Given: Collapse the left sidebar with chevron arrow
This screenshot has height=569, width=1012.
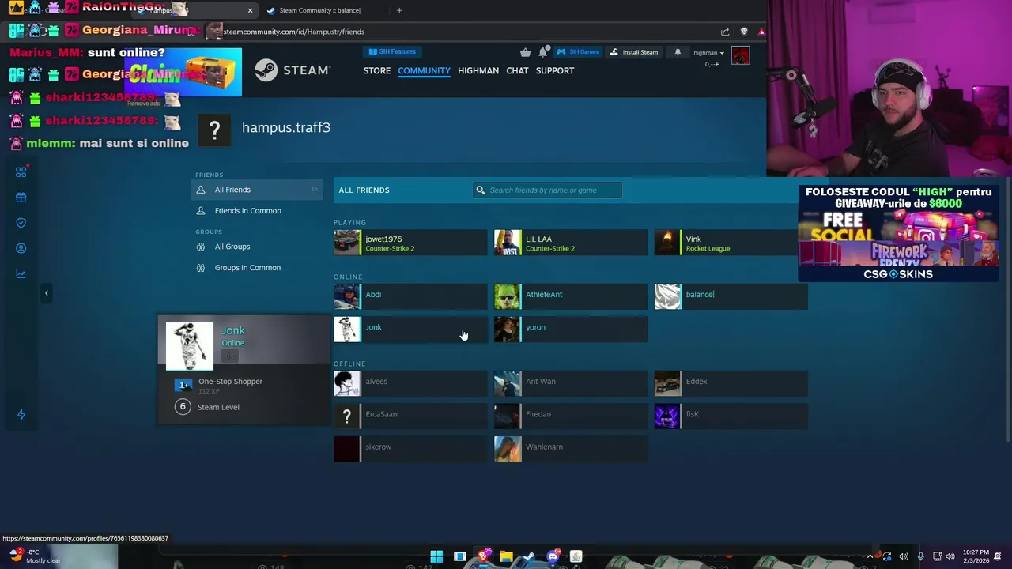Looking at the screenshot, I should 46,293.
